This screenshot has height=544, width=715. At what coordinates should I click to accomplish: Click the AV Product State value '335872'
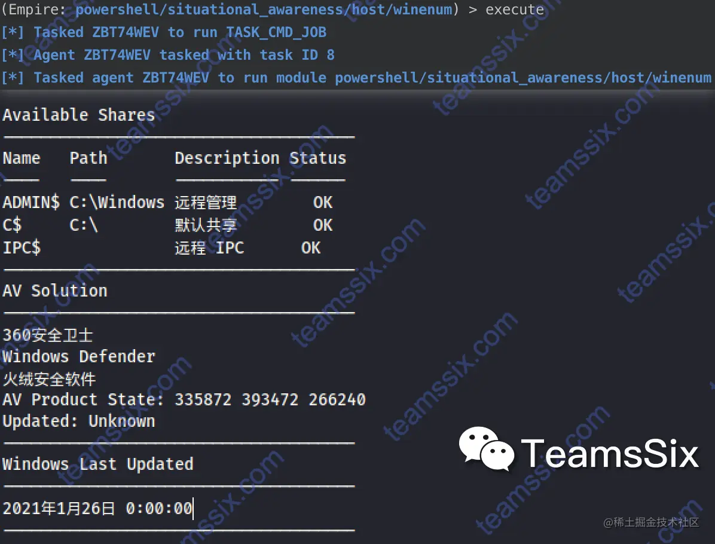203,400
